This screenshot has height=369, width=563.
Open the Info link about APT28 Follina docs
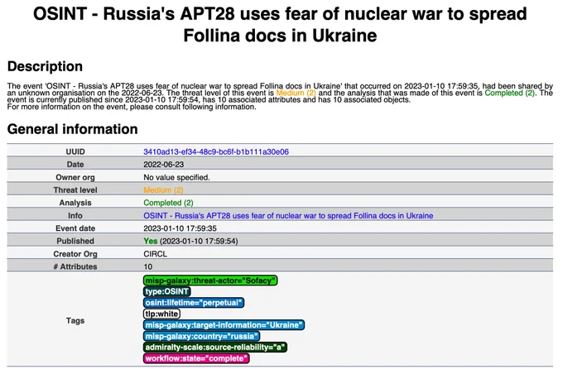[x=288, y=216]
